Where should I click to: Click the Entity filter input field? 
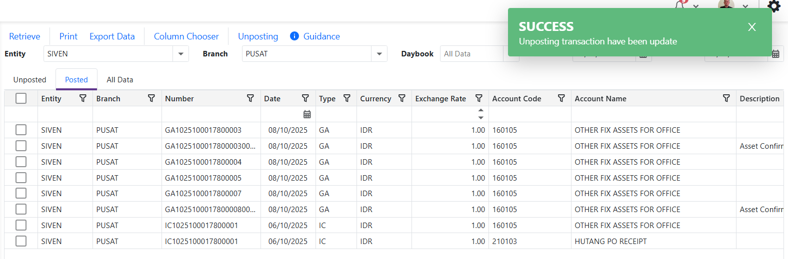pos(65,114)
